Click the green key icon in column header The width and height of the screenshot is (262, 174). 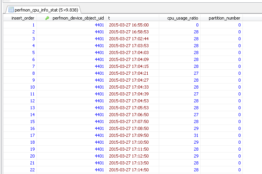click(47, 18)
